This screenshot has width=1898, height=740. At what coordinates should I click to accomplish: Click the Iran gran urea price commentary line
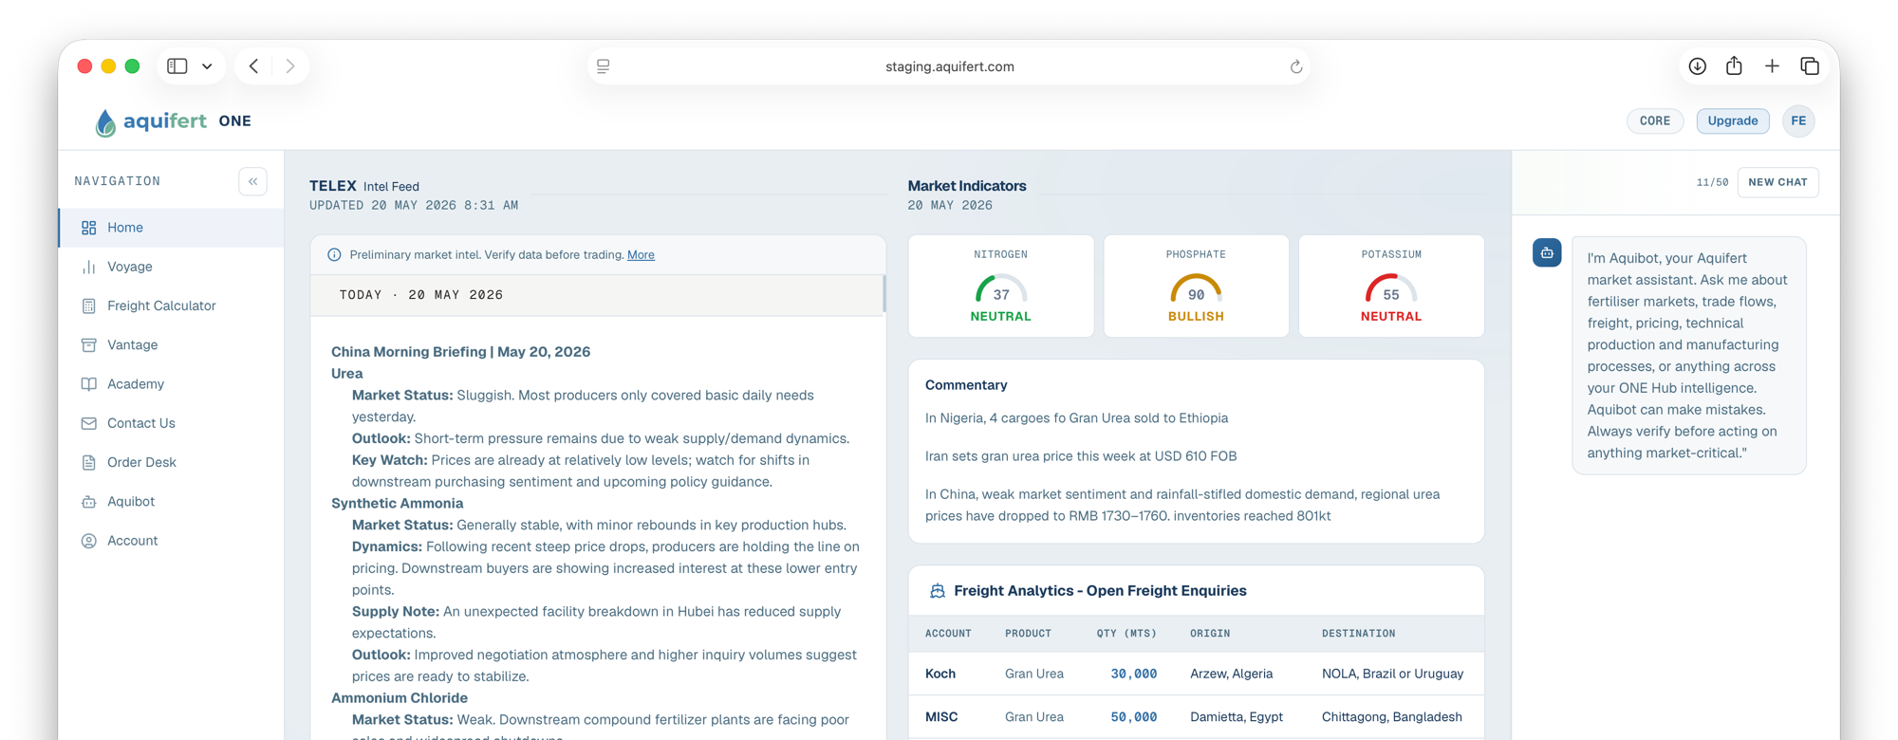(x=1081, y=456)
